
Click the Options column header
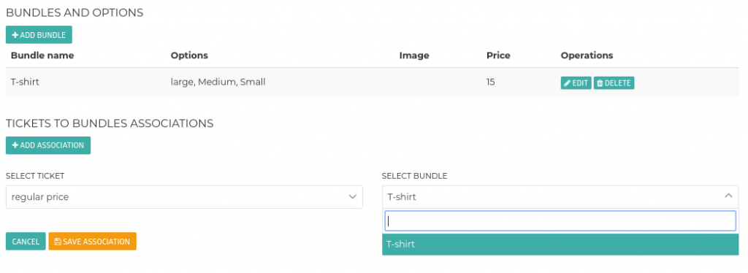[189, 55]
